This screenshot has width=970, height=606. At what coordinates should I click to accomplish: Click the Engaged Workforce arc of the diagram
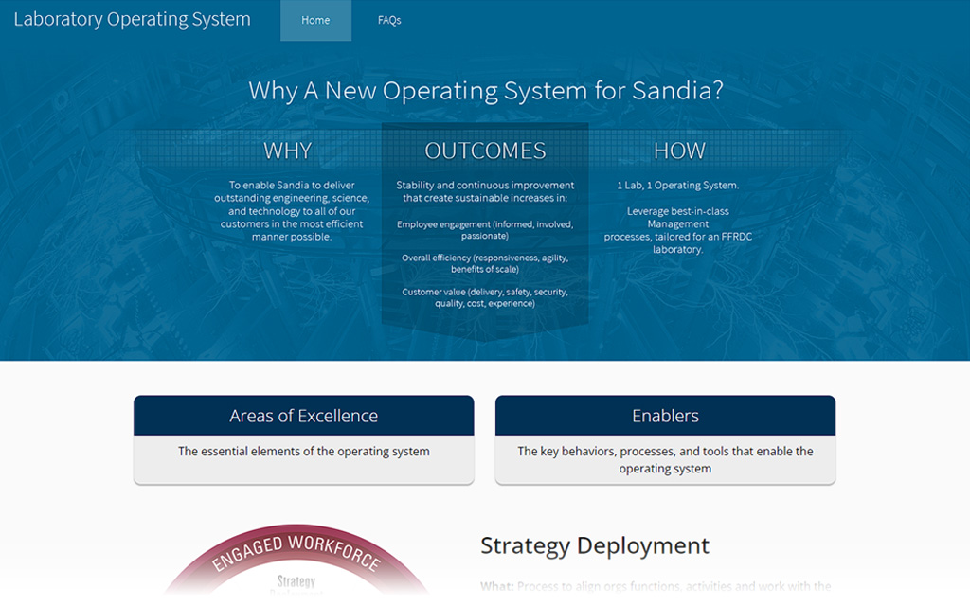296,553
